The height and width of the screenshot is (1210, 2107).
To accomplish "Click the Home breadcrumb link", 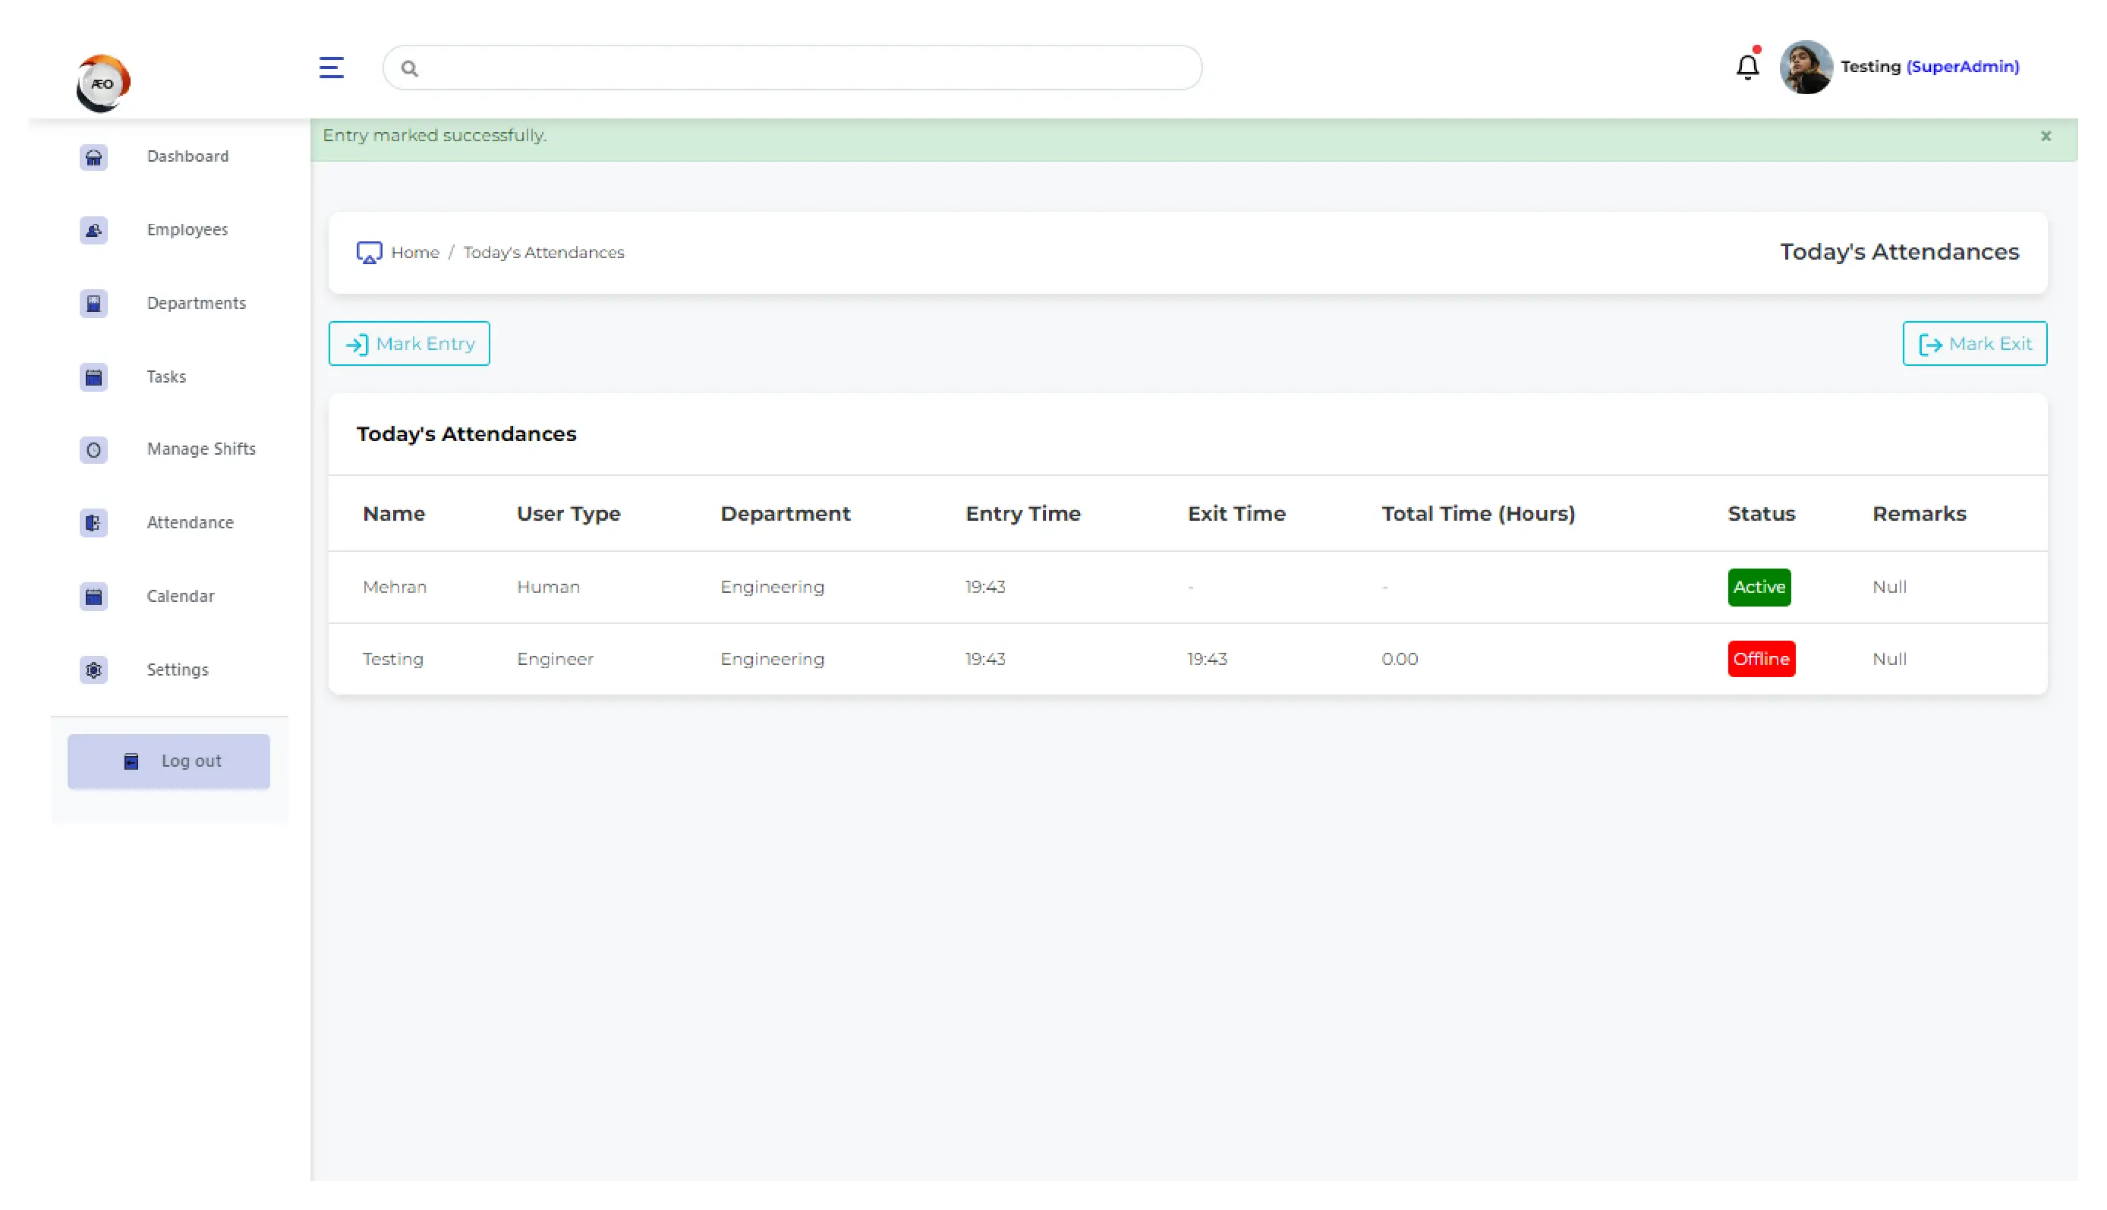I will 414,253.
